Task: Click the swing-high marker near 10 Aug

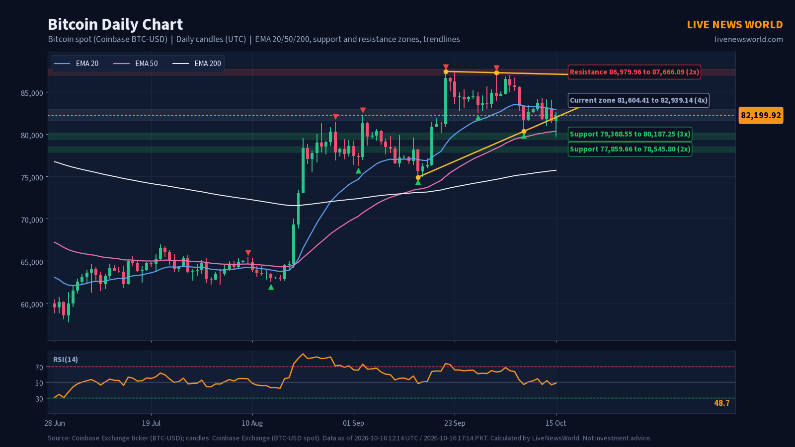Action: tap(248, 253)
